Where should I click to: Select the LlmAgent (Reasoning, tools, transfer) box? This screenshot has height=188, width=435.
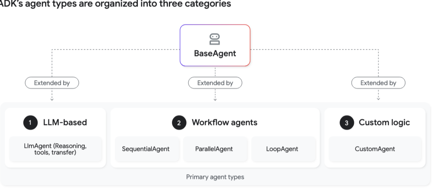coord(55,149)
